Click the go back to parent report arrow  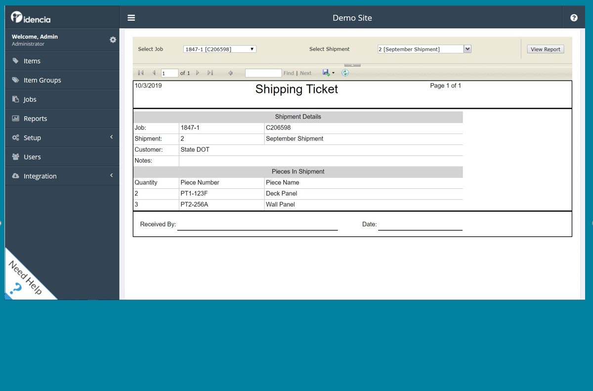(x=230, y=73)
